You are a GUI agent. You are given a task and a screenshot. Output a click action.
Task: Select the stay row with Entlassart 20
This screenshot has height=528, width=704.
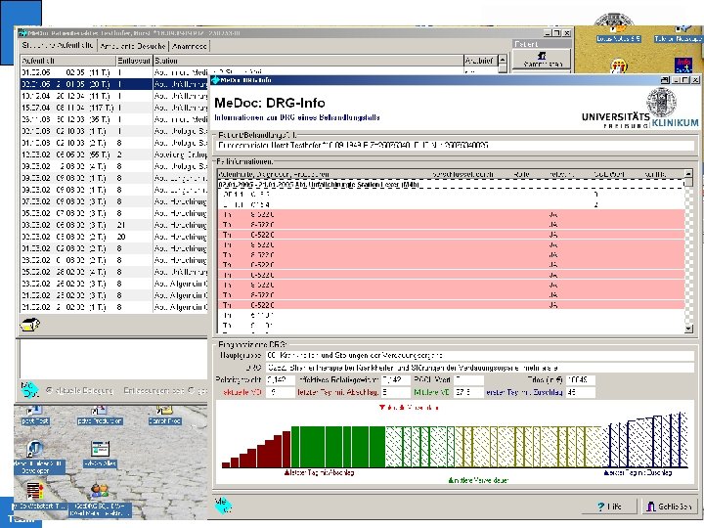[x=114, y=237]
